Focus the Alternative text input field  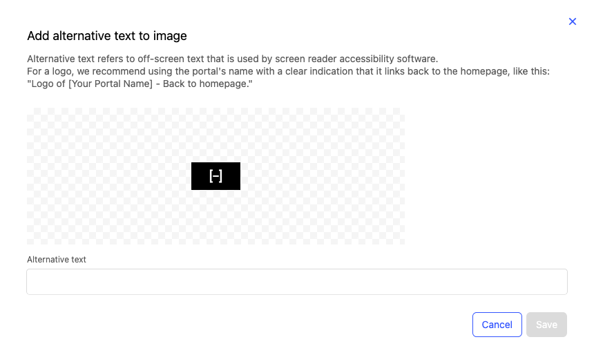click(x=297, y=282)
